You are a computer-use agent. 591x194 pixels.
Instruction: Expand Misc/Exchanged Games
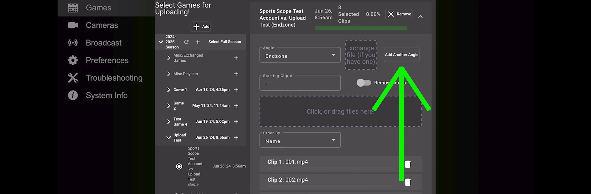(x=168, y=58)
